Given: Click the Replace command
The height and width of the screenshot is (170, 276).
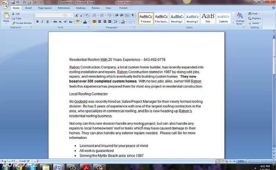Looking at the screenshot, I should tap(254, 18).
